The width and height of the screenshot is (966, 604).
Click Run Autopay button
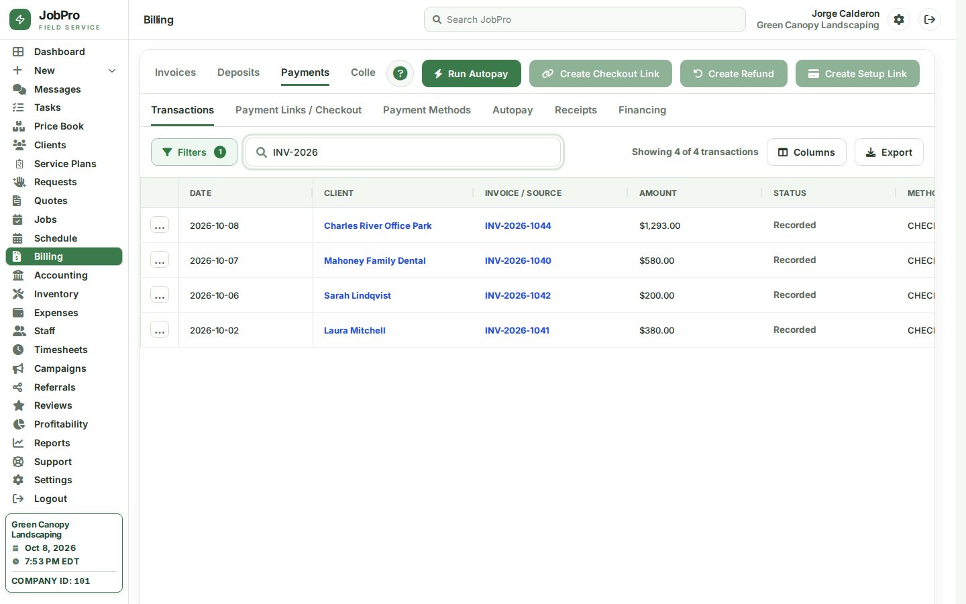pos(471,74)
